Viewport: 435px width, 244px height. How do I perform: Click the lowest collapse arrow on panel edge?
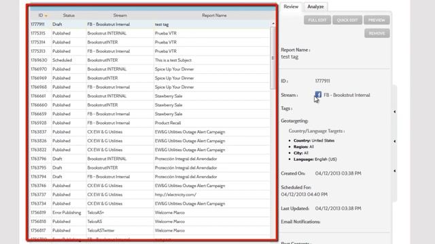[394, 171]
